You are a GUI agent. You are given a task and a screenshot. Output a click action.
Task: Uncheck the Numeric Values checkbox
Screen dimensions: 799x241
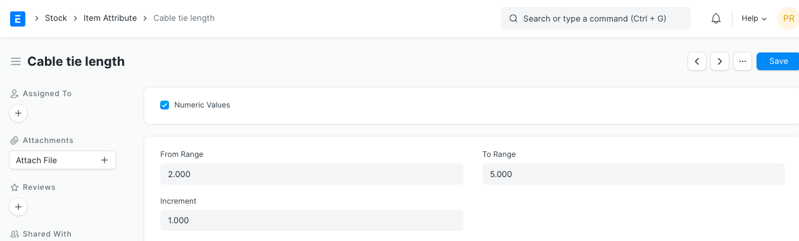click(x=165, y=105)
